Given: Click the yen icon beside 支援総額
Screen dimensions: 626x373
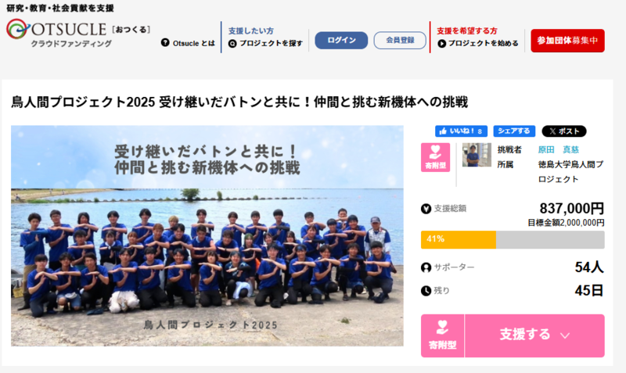Looking at the screenshot, I should tap(426, 209).
